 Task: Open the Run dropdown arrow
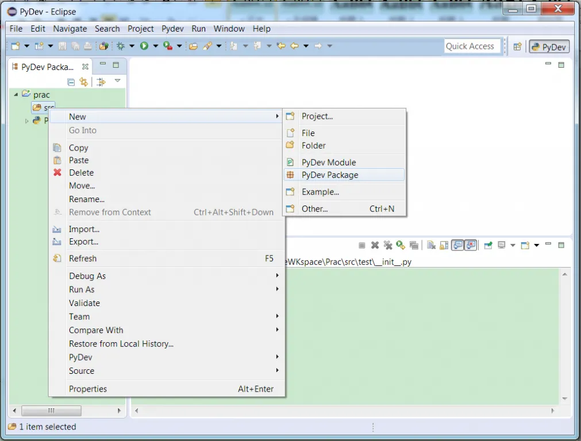[x=156, y=46]
